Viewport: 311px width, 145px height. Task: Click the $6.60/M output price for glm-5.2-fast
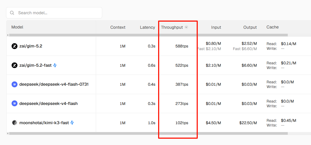(249, 65)
